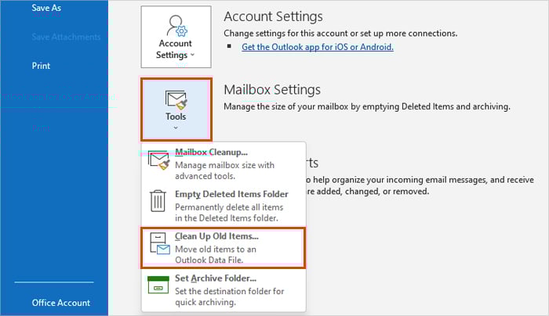Select Save As in the sidebar

(46, 8)
